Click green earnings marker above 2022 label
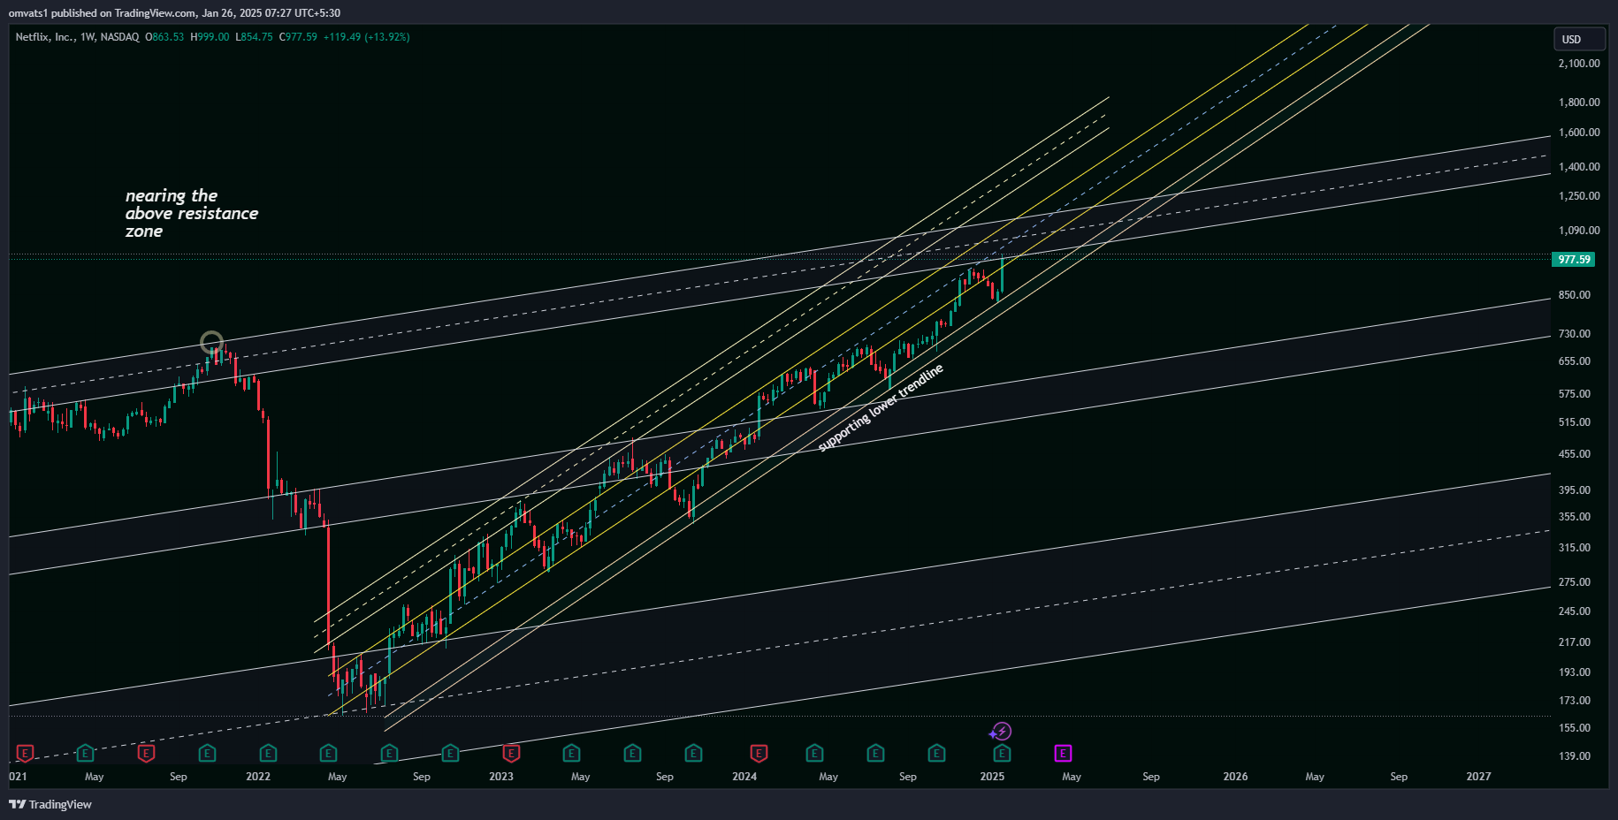 point(268,754)
